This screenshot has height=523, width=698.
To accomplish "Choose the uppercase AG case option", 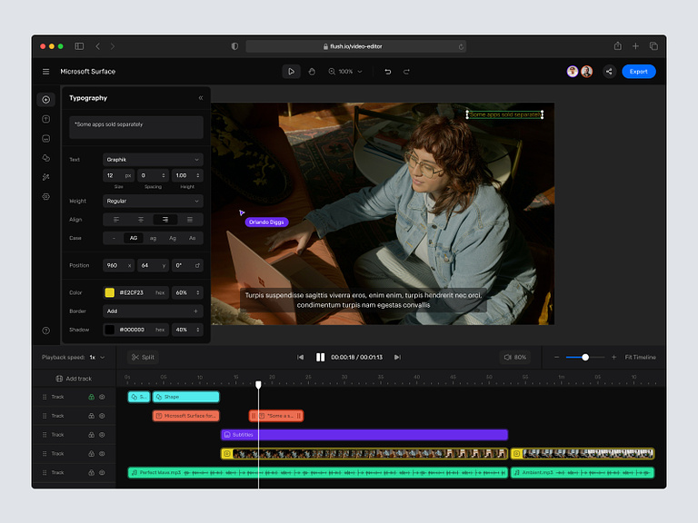I will coord(134,238).
